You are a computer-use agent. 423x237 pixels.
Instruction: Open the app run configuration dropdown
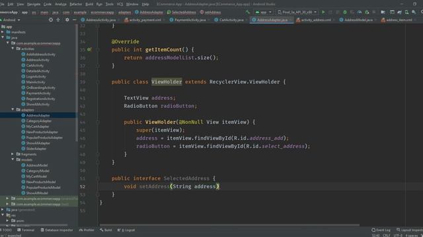(x=264, y=12)
